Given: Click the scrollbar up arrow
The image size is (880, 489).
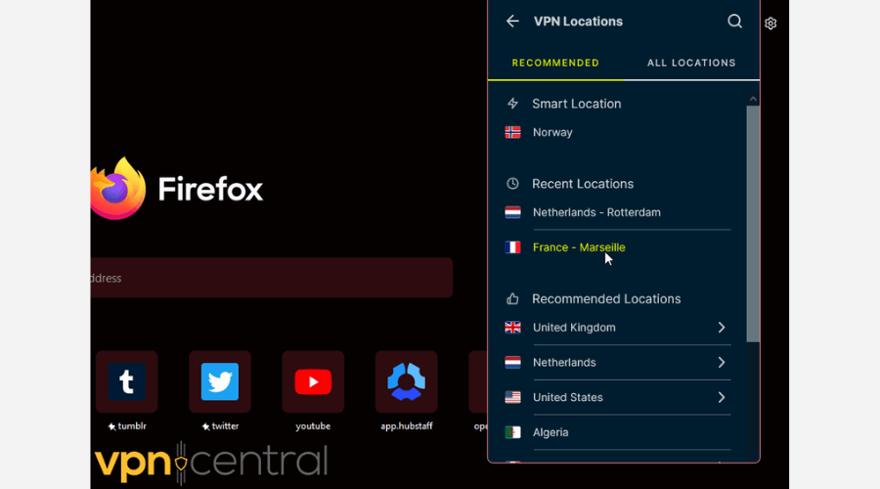Looking at the screenshot, I should (753, 100).
